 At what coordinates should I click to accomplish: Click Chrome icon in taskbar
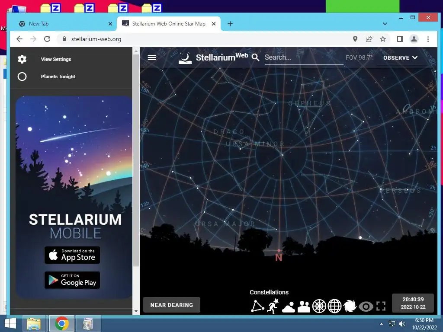[61, 323]
